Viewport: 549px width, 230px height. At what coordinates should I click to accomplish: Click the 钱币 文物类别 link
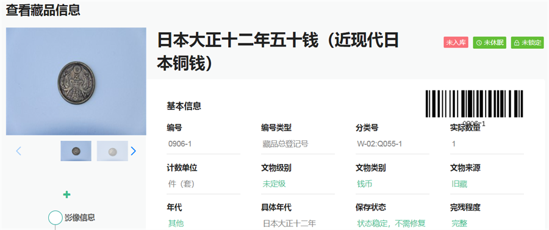point(365,184)
